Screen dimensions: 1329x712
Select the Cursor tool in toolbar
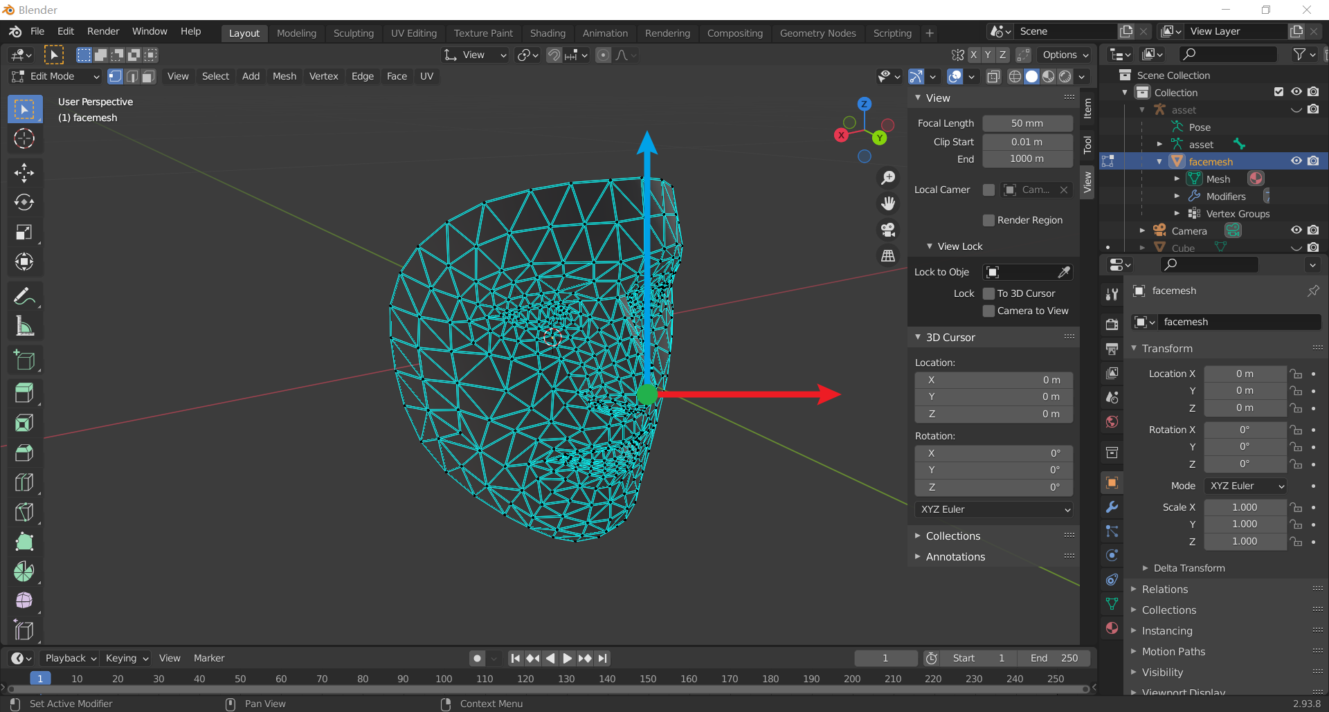[x=24, y=139]
